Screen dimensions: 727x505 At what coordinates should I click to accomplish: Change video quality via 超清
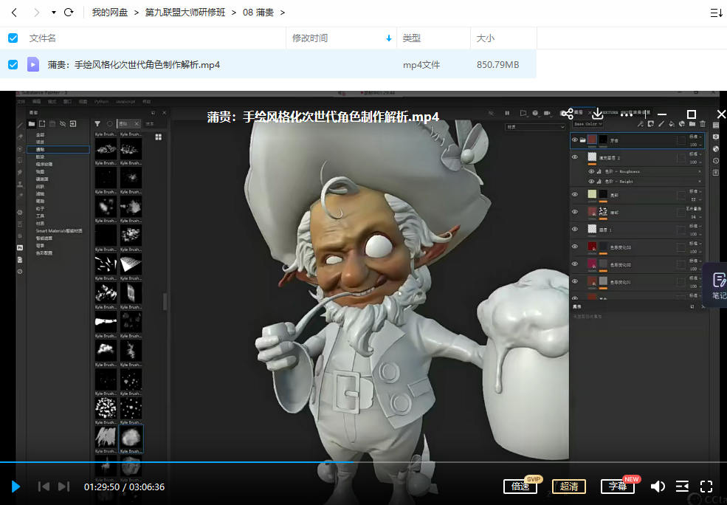pyautogui.click(x=568, y=486)
